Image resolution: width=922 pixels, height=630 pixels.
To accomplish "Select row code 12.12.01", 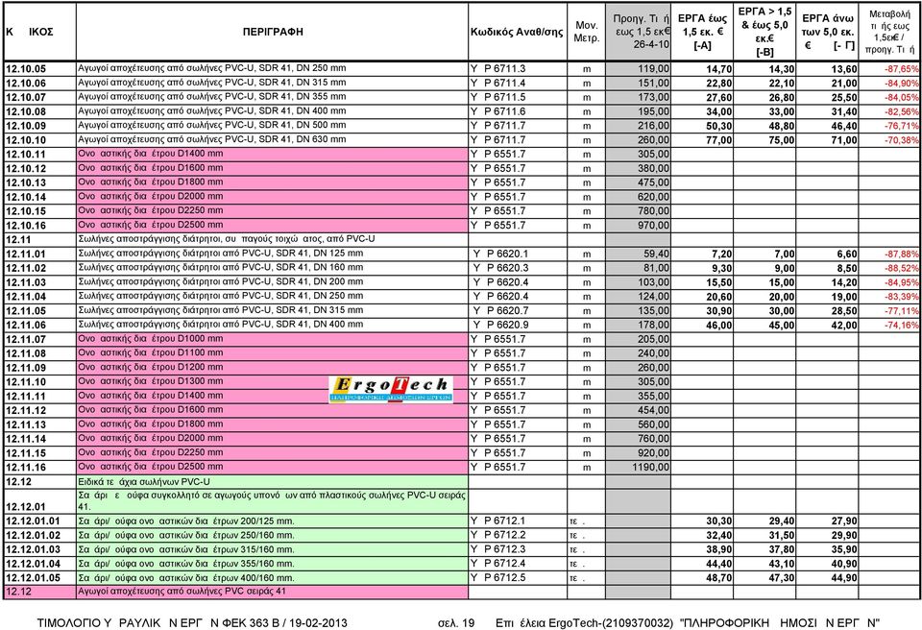I will [26, 506].
